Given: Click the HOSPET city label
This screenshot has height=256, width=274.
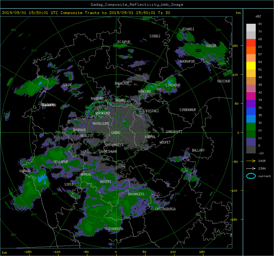Looking at the screenshot, I should click(x=165, y=142).
